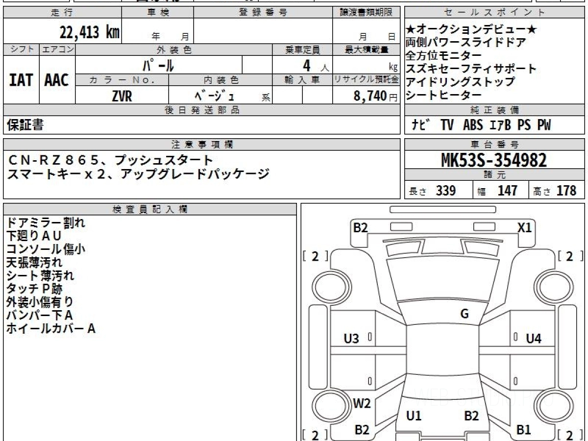
Task: Click the CN-RZ865、プッシュスタート note
Action: (111, 160)
